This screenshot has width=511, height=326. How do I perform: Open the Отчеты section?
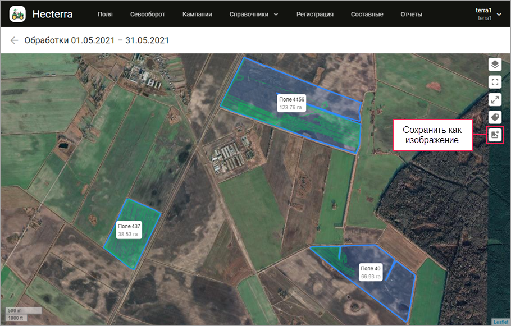pyautogui.click(x=411, y=15)
